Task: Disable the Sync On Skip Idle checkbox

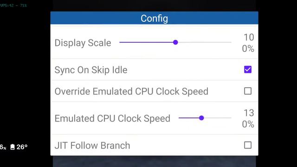Action: [248, 70]
